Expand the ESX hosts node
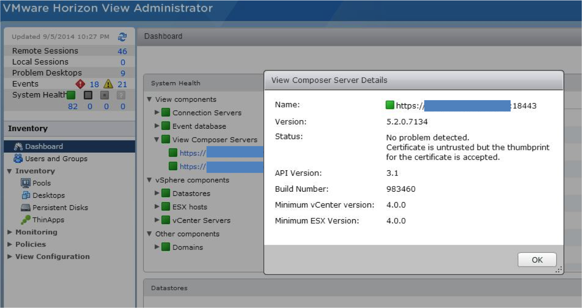Image resolution: width=582 pixels, height=308 pixels. (157, 207)
